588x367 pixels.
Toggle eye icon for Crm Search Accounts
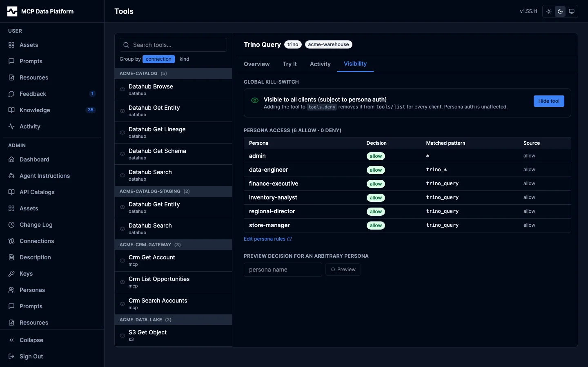pos(122,304)
